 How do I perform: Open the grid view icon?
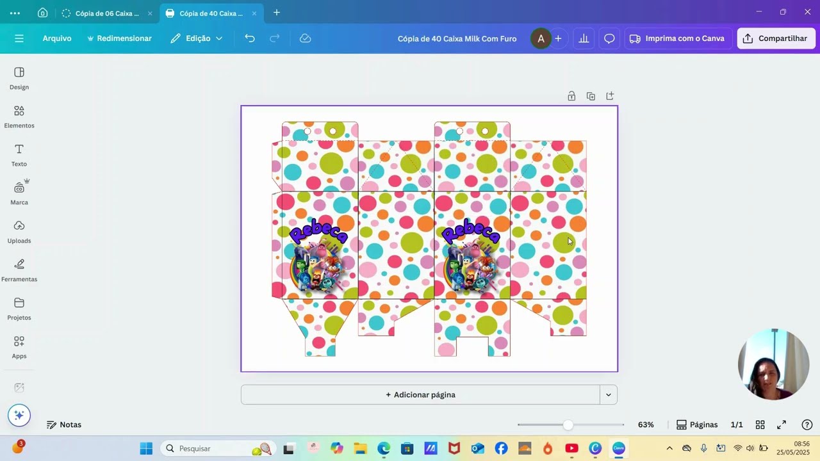tap(760, 425)
